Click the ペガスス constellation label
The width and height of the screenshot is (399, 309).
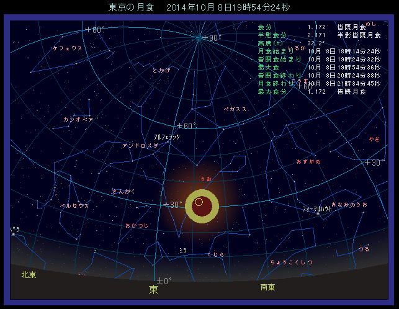click(235, 109)
